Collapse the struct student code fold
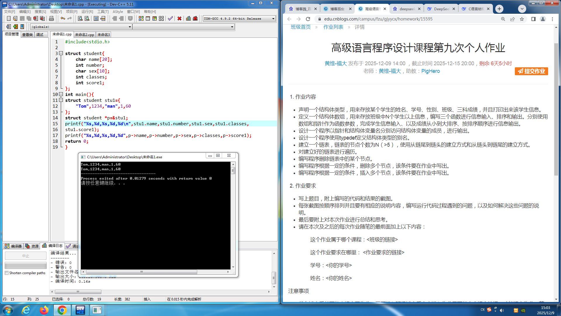Viewport: 561px width, 316px height. pyautogui.click(x=61, y=53)
